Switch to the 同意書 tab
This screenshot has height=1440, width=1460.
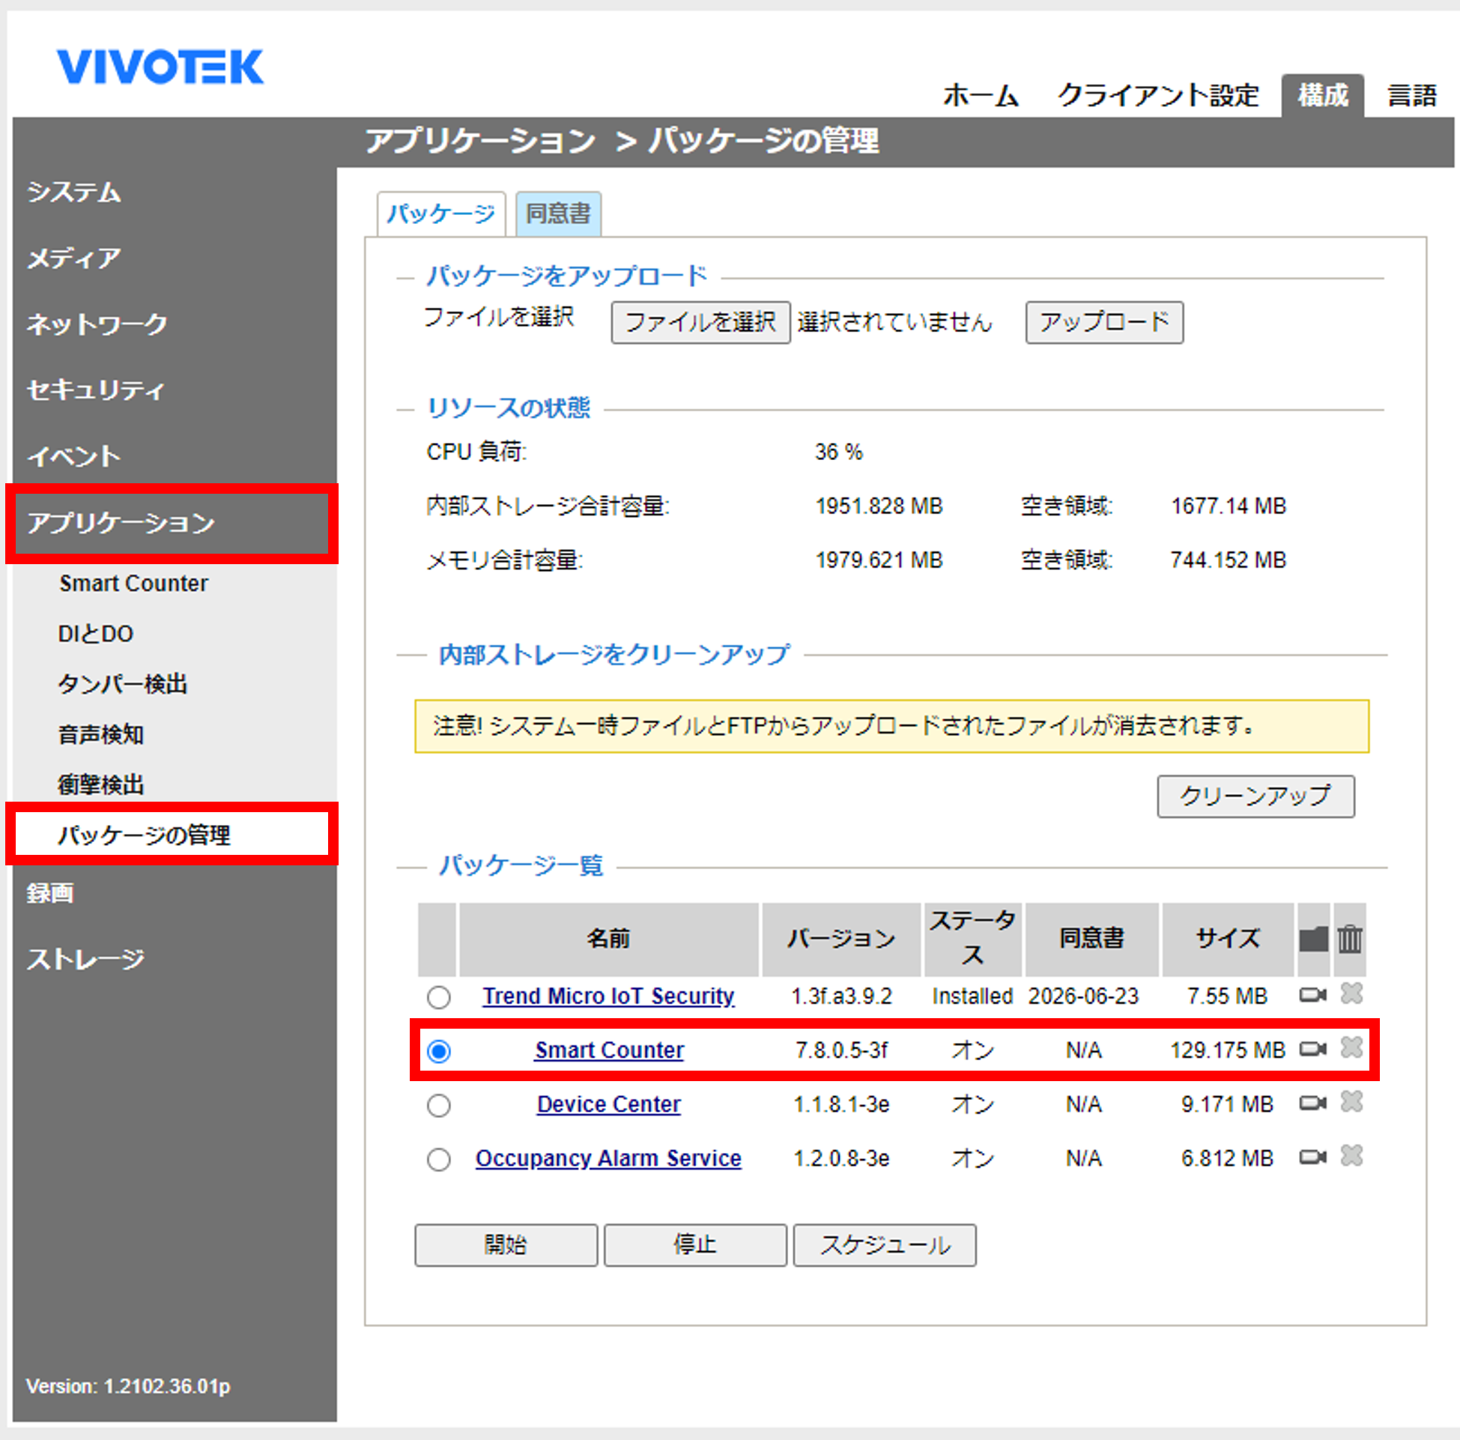pos(559,214)
